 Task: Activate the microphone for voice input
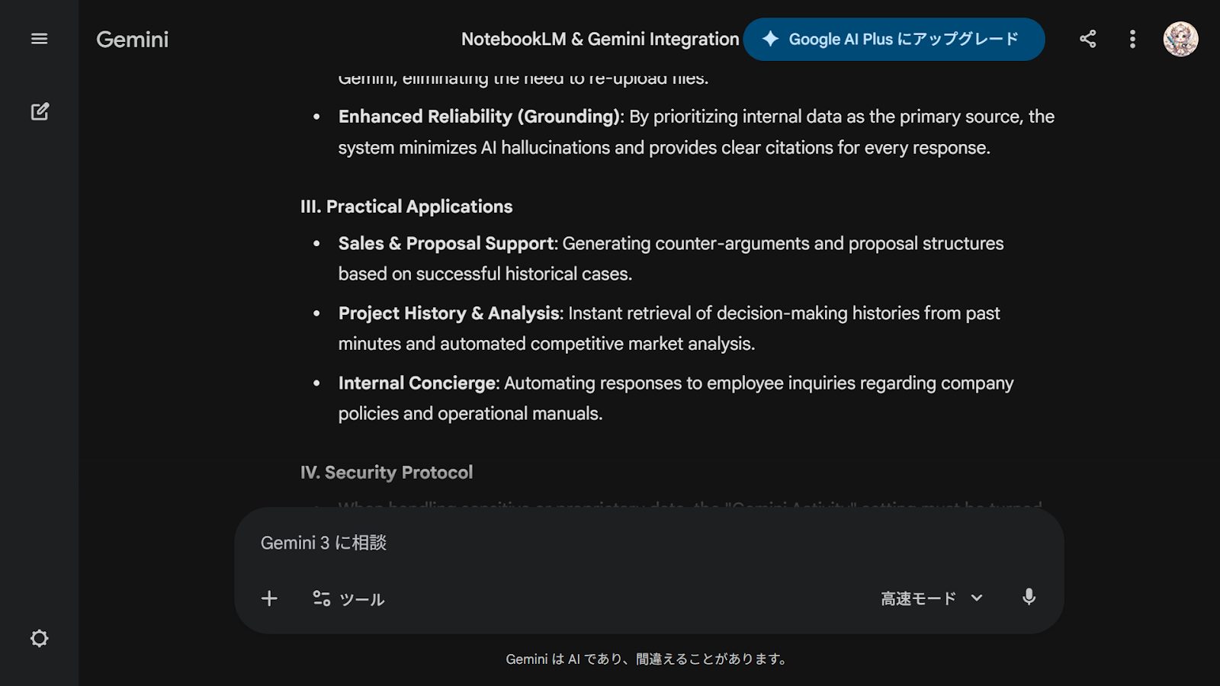click(1029, 598)
